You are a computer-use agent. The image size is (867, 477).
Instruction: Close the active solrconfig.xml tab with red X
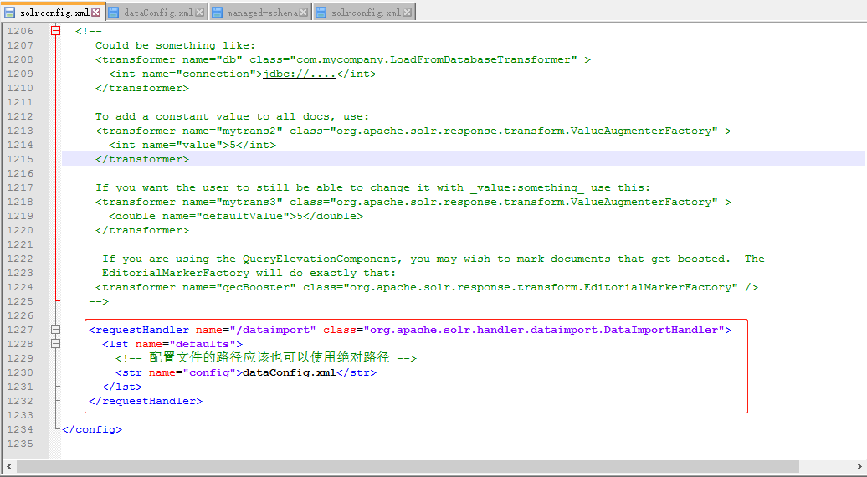[x=96, y=13]
